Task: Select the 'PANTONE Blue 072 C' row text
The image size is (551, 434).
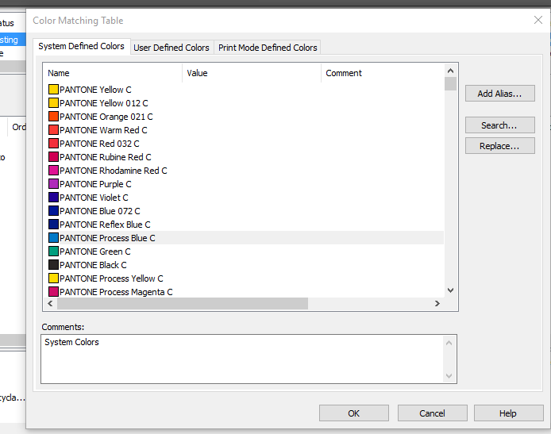Action: pos(100,211)
